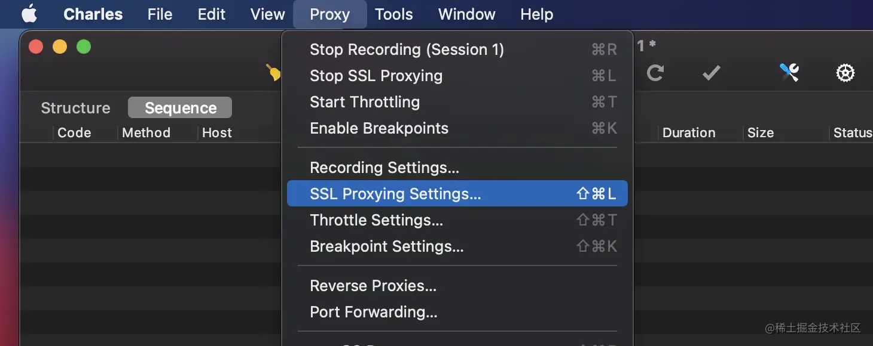Choose Throttle Settings… from the menu
This screenshot has height=346, width=873.
point(376,220)
